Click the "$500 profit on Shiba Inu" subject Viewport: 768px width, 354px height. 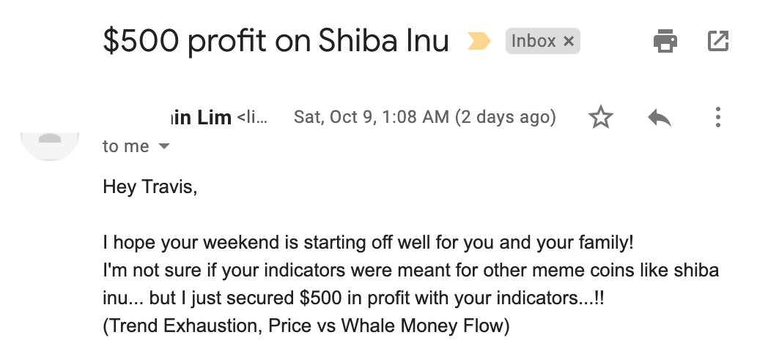(276, 40)
